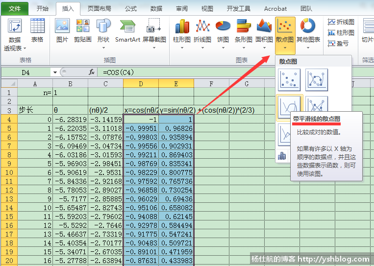Click the n= label cell
The image size is (374, 266).
coord(35,93)
